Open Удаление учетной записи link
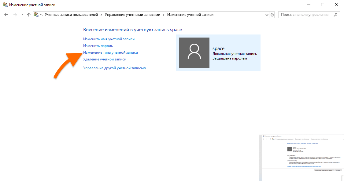The image size is (344, 181). [x=105, y=59]
